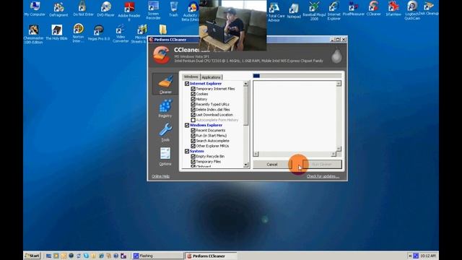The image size is (462, 260).
Task: Launch CCleaner desktop shortcut
Action: [374, 9]
